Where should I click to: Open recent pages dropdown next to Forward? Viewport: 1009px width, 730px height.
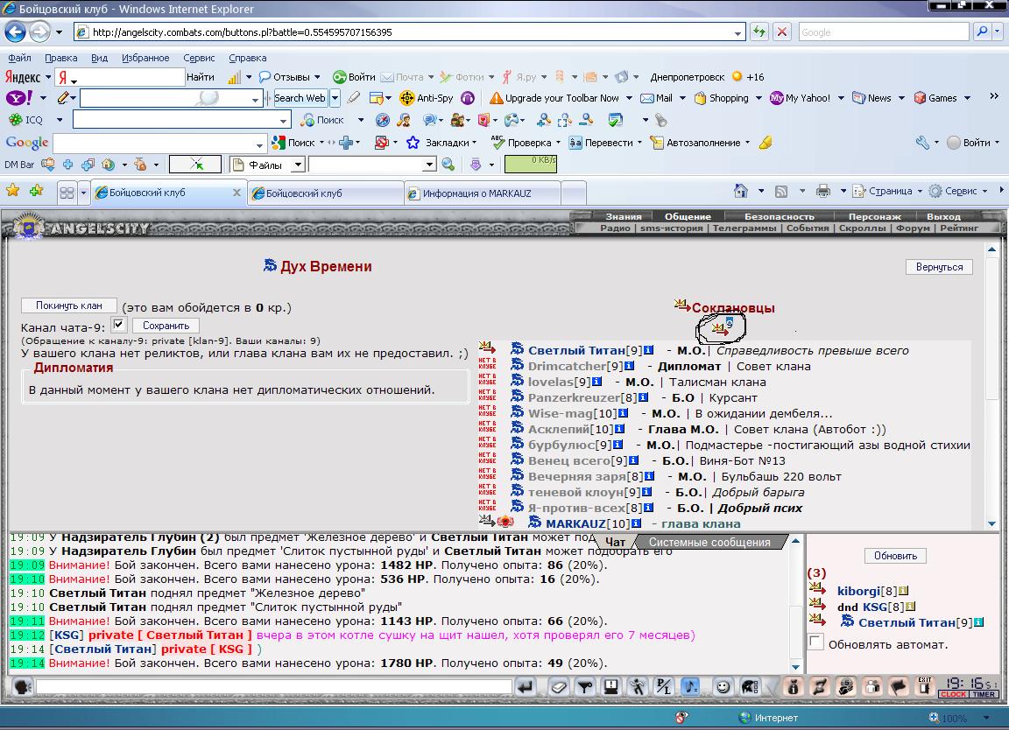coord(60,32)
